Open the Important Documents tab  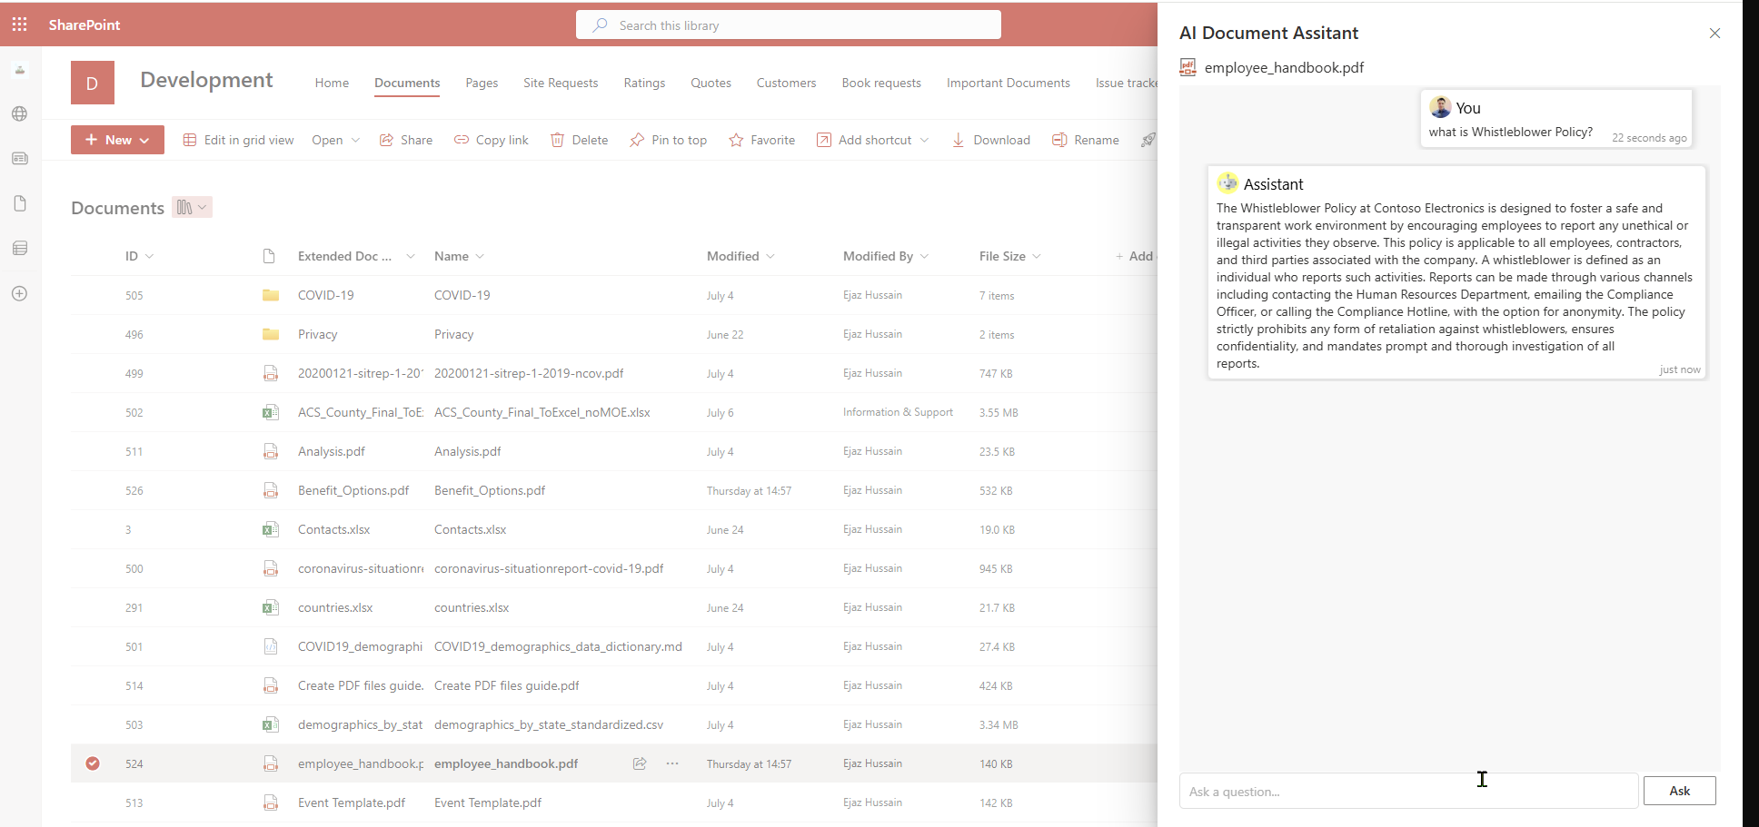[1009, 83]
